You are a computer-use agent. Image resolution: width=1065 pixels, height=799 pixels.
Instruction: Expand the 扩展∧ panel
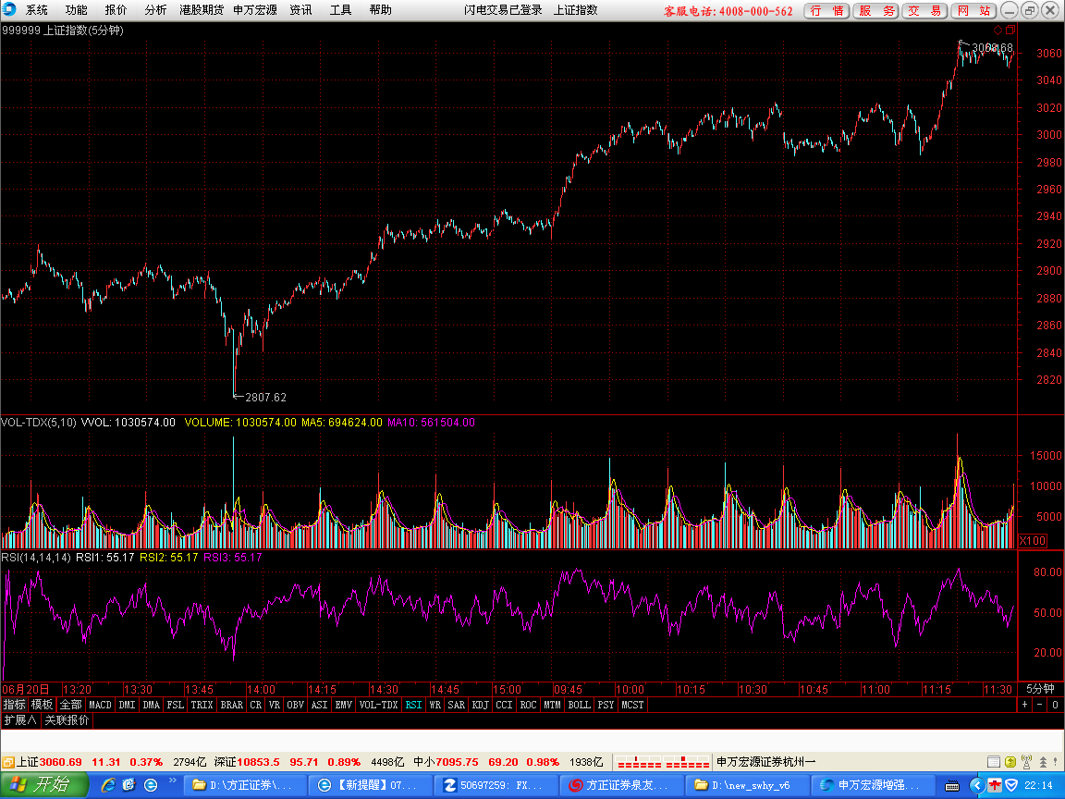[20, 719]
